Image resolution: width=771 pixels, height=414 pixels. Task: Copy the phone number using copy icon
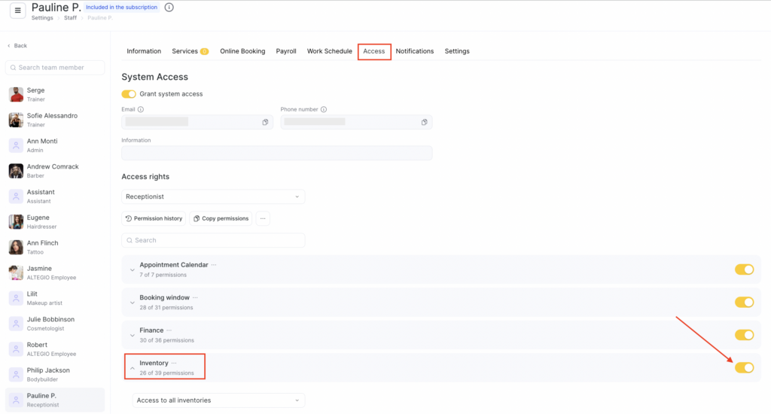[x=425, y=122]
